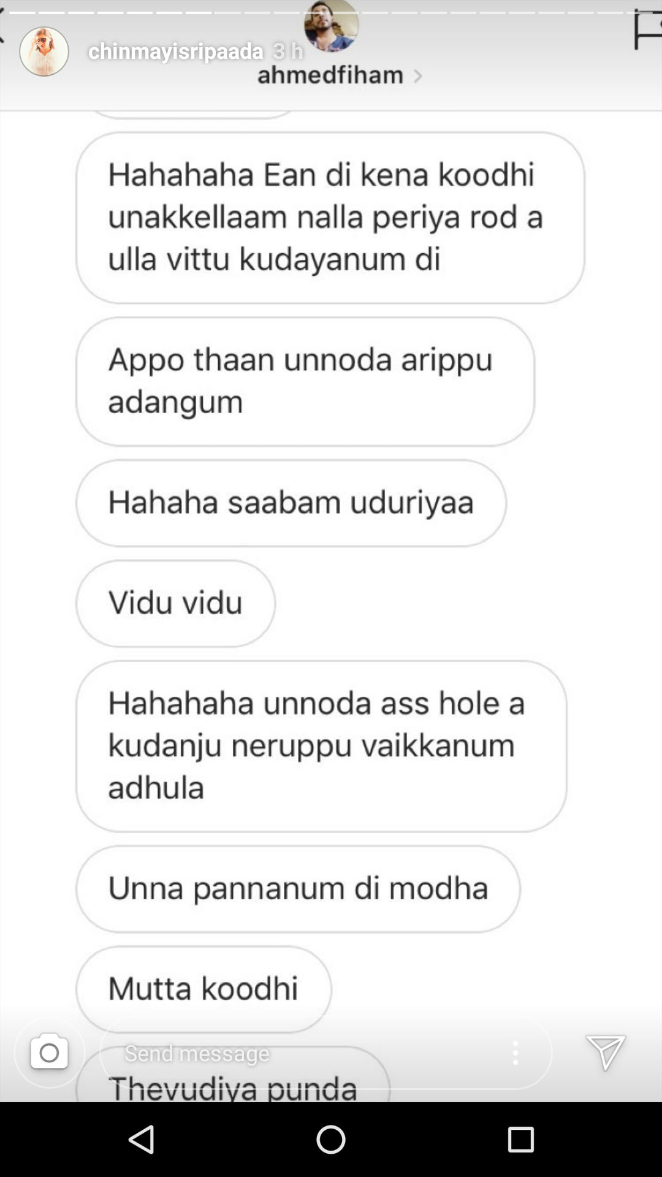This screenshot has width=662, height=1177.
Task: Select the 'Hahaha saabam uduriyaa' message bubble
Action: [x=291, y=503]
